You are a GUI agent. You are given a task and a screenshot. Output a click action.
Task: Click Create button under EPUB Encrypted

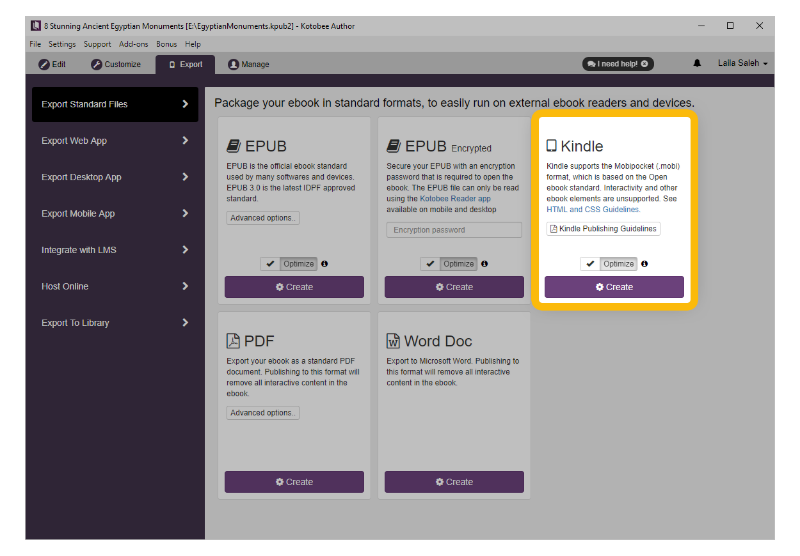[454, 287]
